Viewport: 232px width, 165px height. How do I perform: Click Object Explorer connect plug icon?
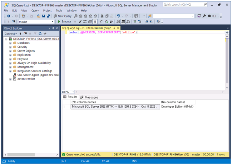click(x=20, y=34)
